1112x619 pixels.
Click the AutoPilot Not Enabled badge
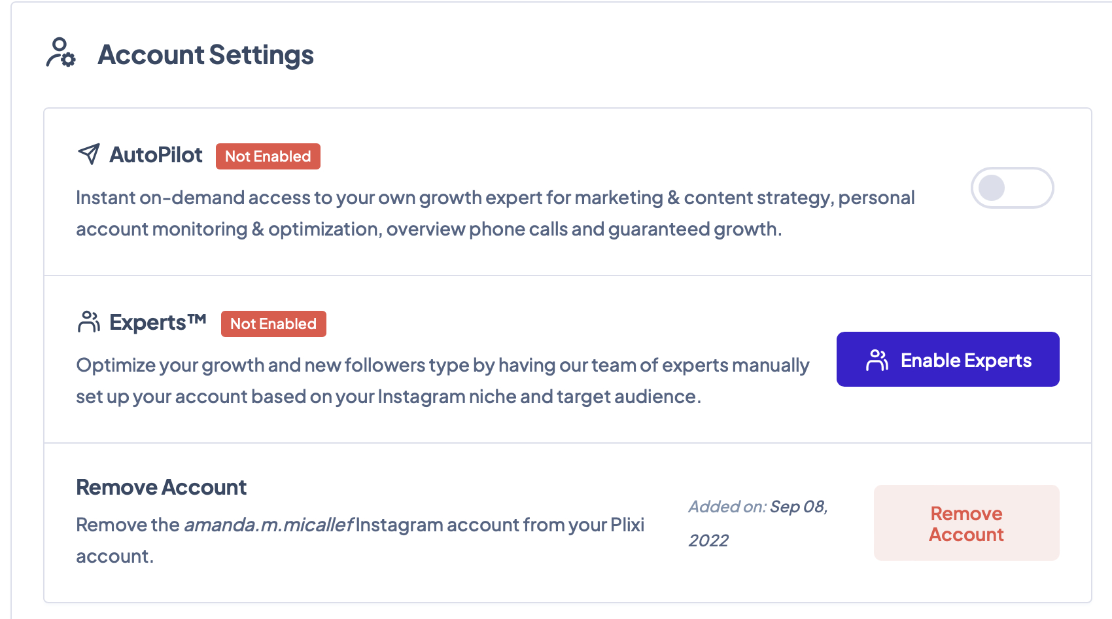pos(268,156)
